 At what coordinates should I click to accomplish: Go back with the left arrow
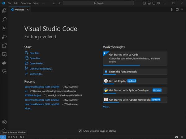[x=54, y=3]
